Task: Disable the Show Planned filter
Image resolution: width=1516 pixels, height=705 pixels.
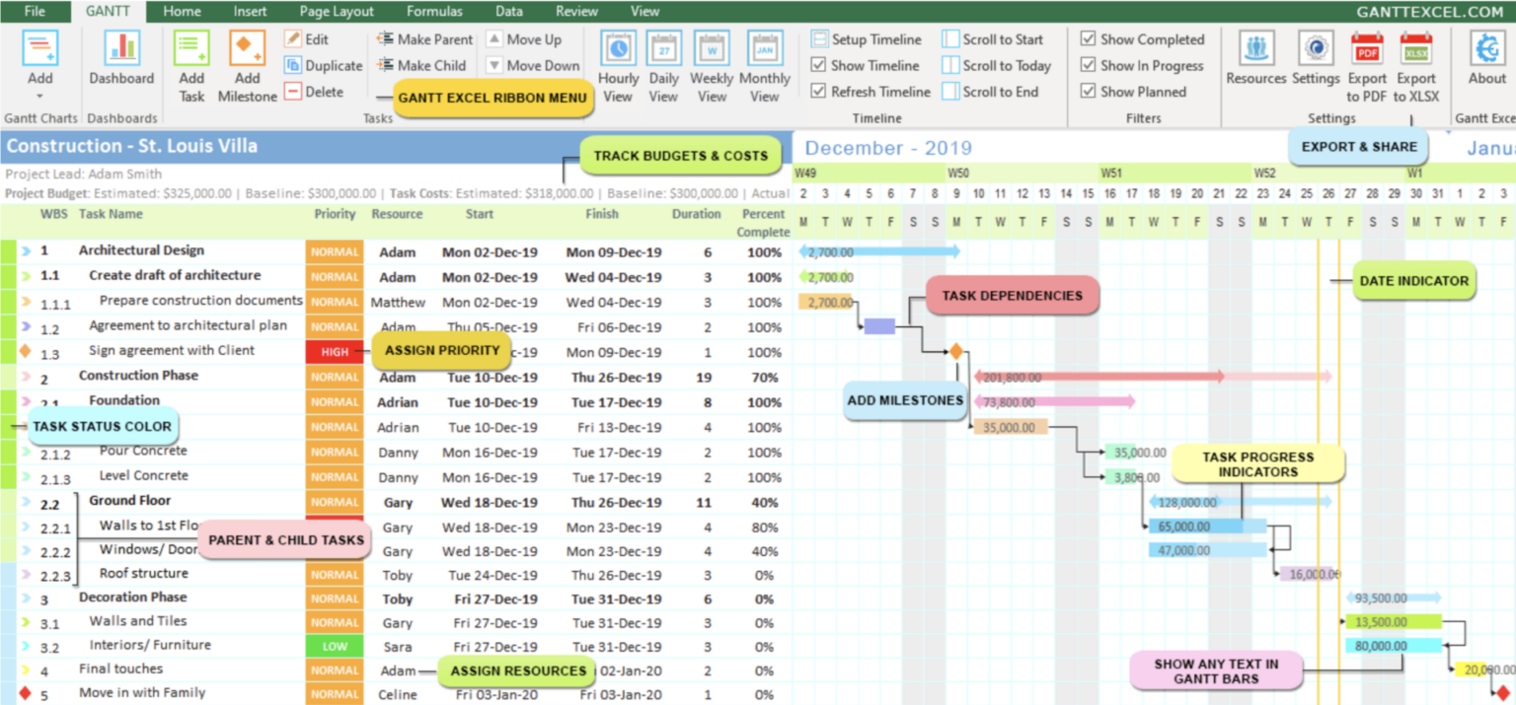Action: click(x=1088, y=91)
